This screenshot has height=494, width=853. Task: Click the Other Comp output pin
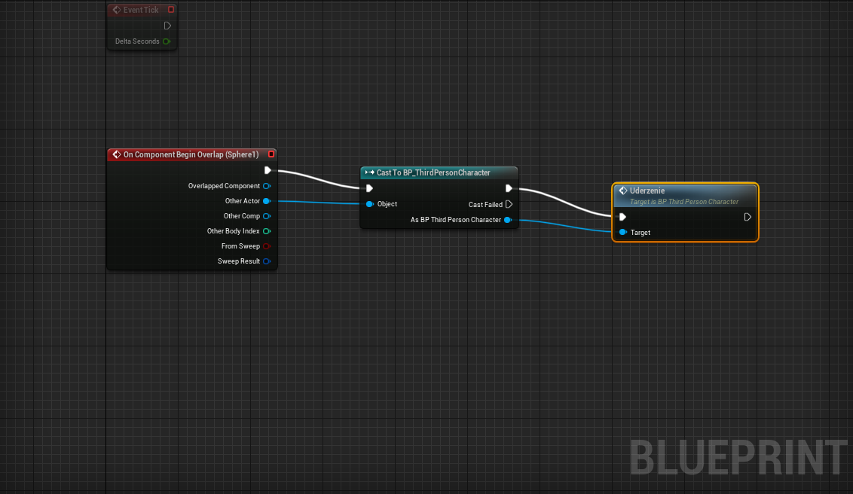(x=267, y=216)
